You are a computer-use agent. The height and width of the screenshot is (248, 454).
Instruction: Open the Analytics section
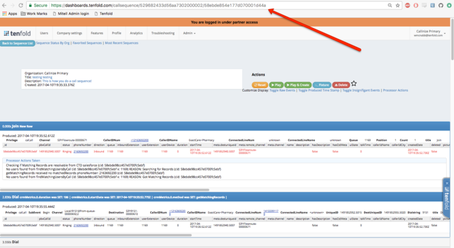(136, 33)
